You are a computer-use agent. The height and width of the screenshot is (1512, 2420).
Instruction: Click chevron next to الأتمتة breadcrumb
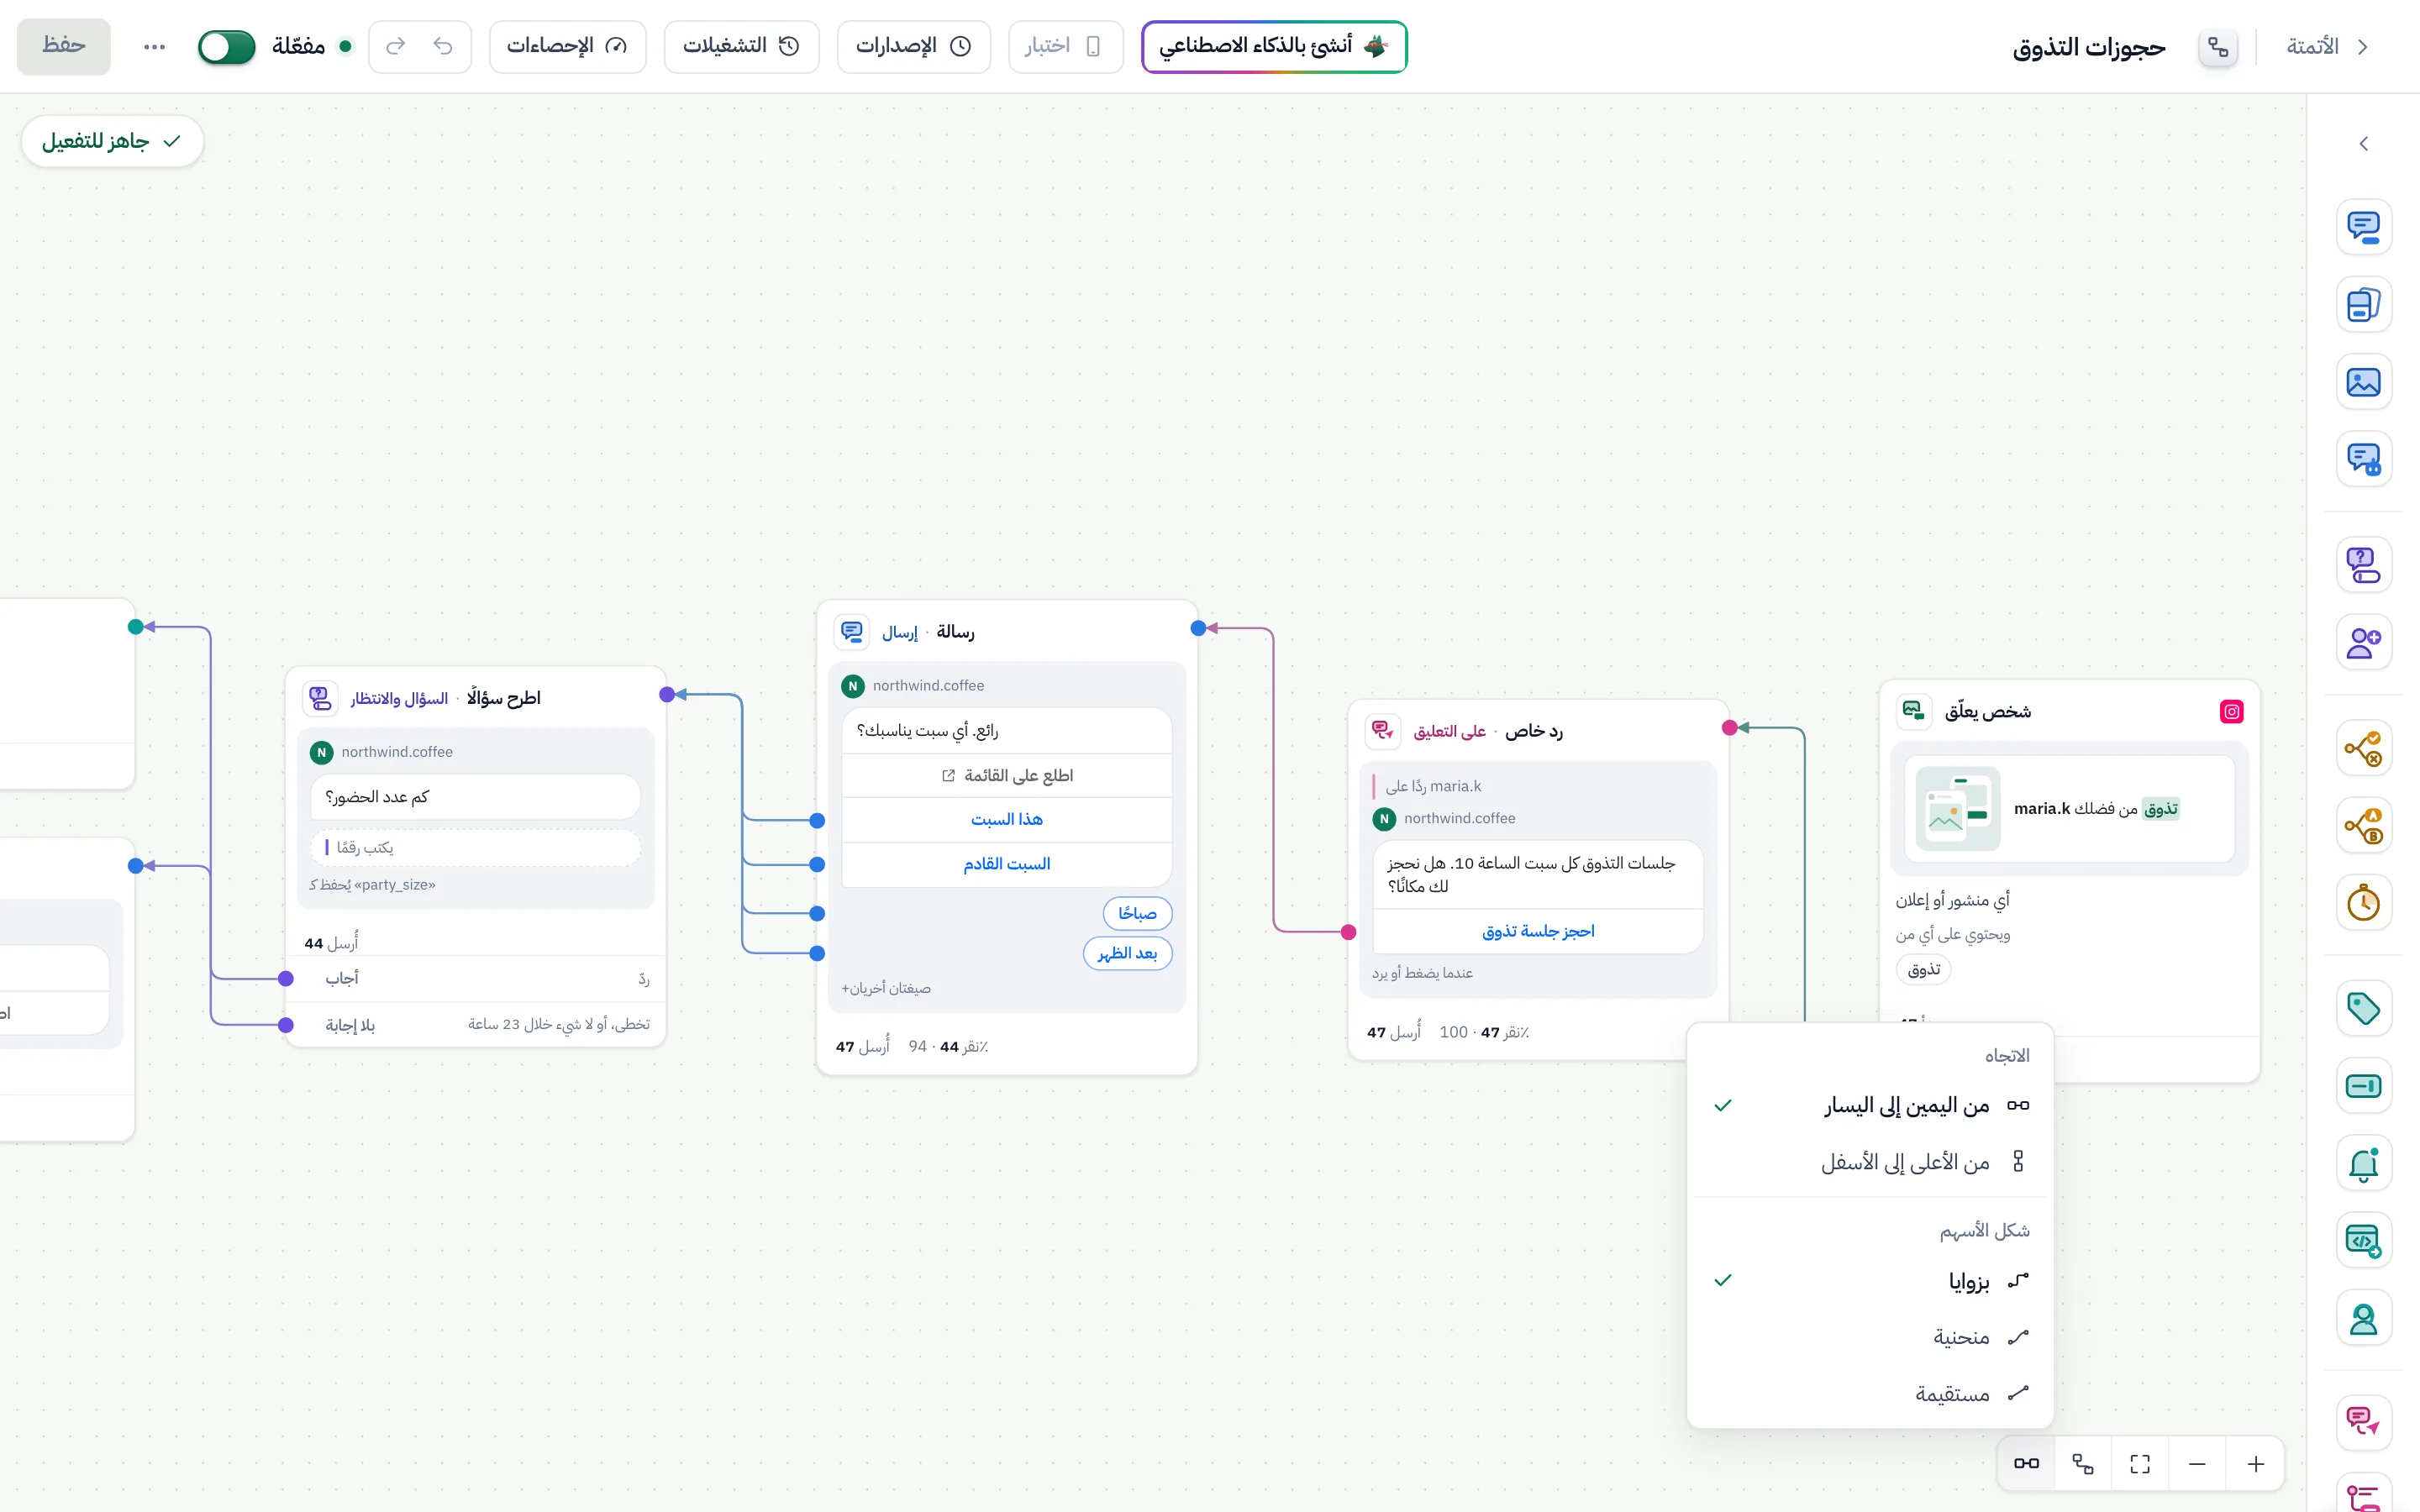2363,47
